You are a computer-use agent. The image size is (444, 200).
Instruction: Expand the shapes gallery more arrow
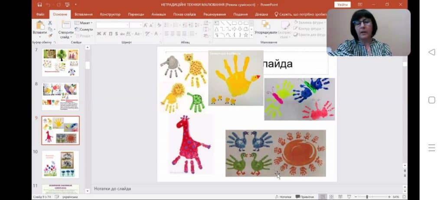[251, 35]
